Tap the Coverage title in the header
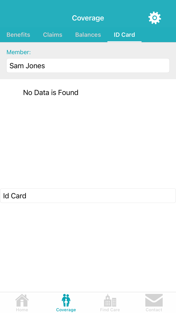Image resolution: width=176 pixels, height=313 pixels. pyautogui.click(x=88, y=18)
